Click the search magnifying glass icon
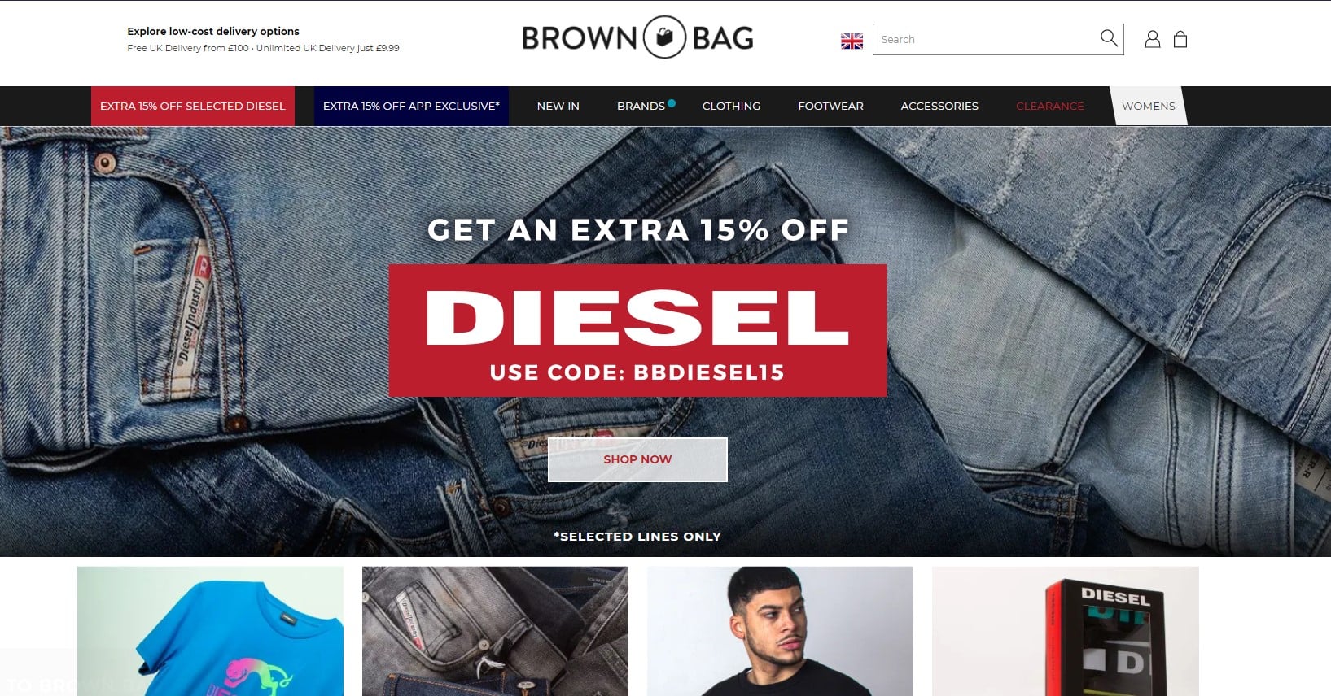Screen dimensions: 1331x696 [x=1108, y=38]
